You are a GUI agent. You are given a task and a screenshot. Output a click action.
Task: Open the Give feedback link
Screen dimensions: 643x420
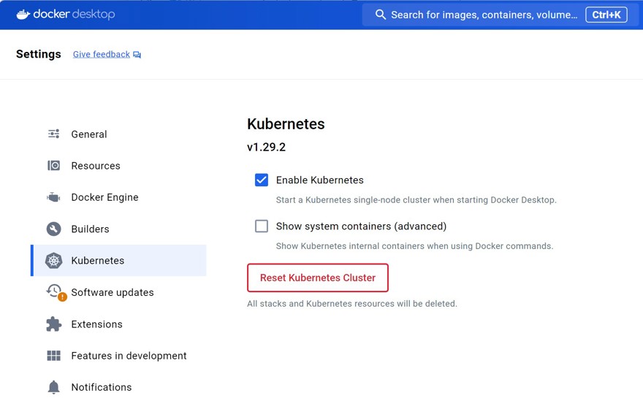click(102, 55)
